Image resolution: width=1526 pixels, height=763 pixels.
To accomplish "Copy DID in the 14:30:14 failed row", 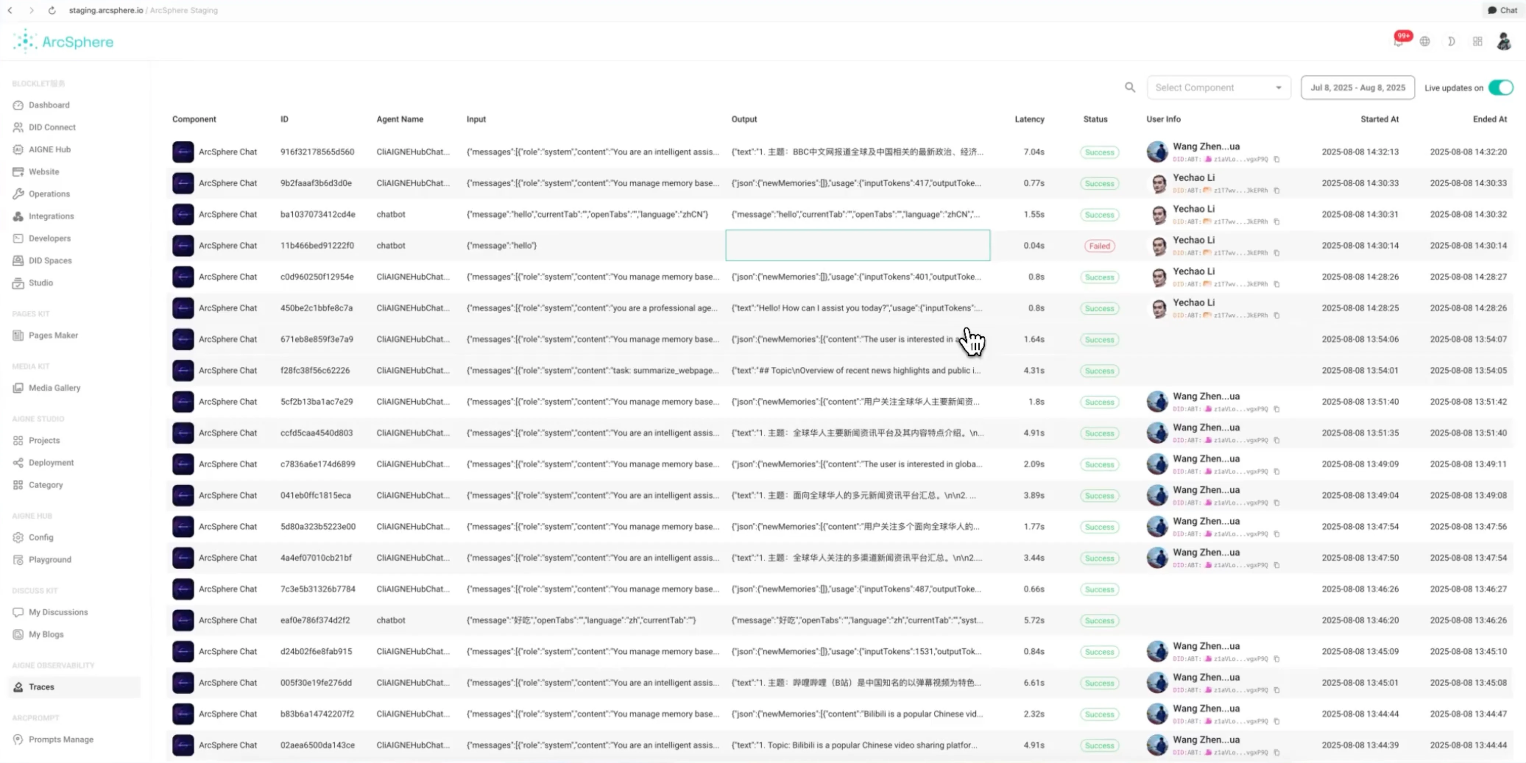I will click(1276, 253).
